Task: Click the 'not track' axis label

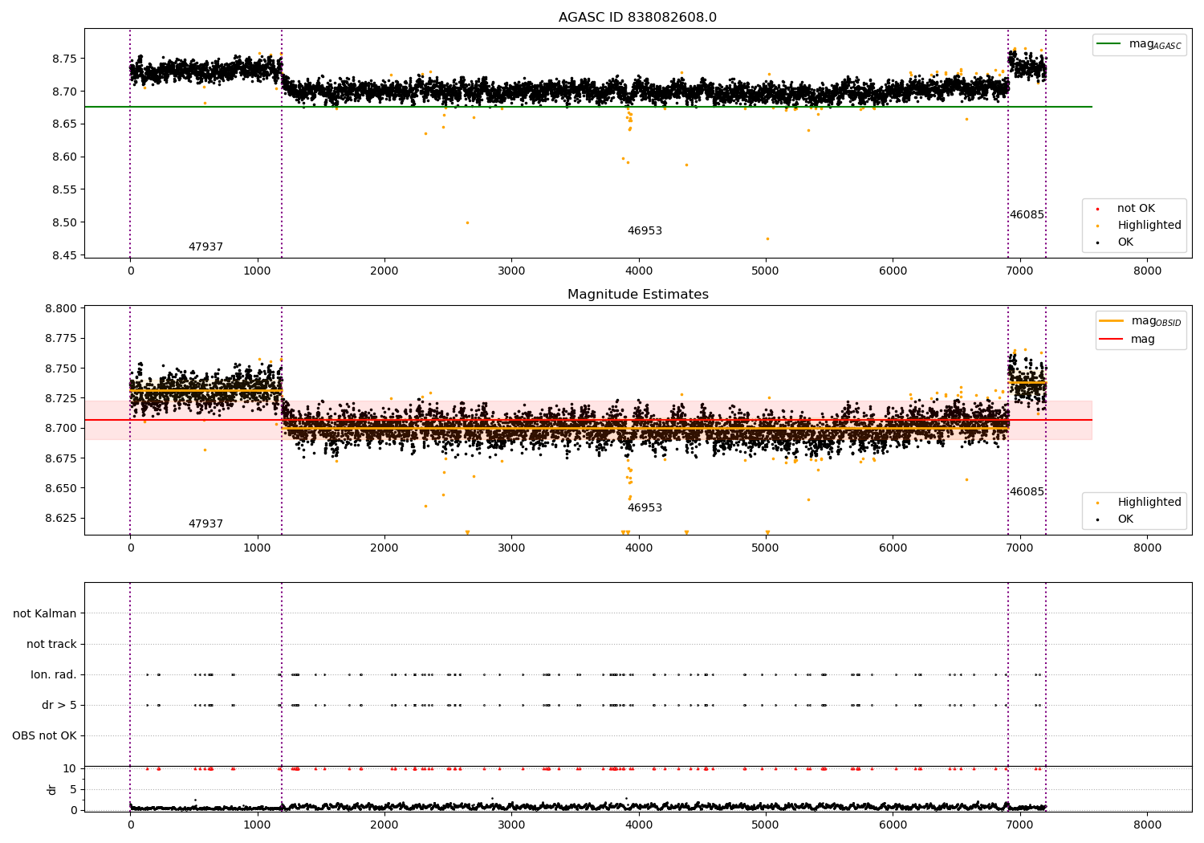Action: click(x=51, y=645)
